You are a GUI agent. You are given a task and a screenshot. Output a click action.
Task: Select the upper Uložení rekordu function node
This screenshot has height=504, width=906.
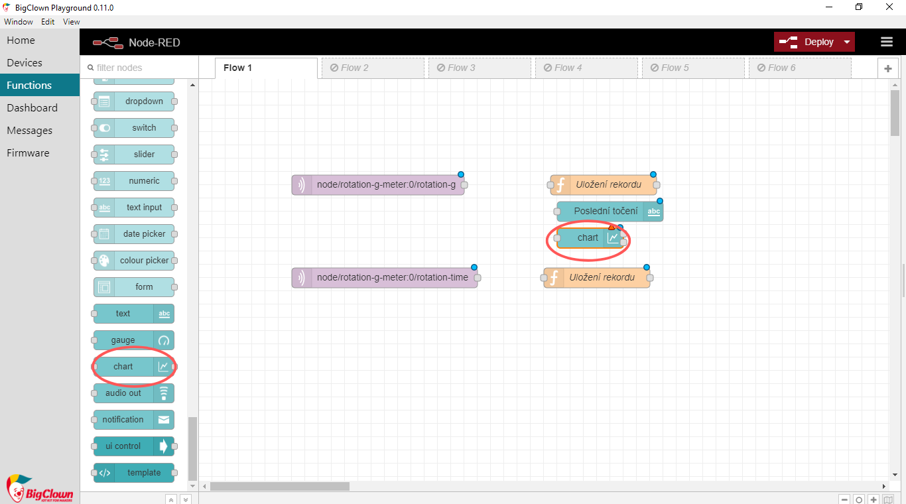pos(604,185)
